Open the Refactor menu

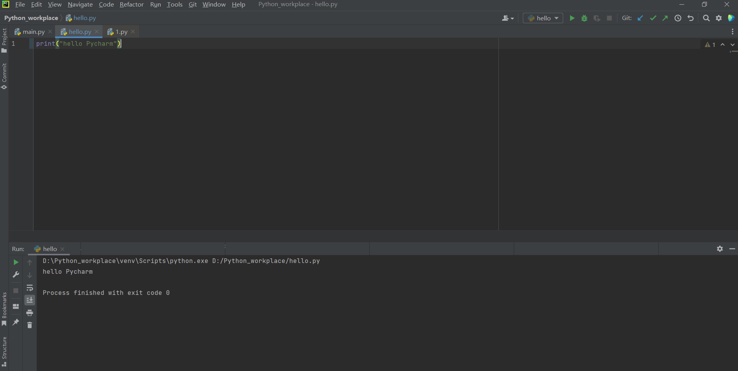pyautogui.click(x=132, y=4)
